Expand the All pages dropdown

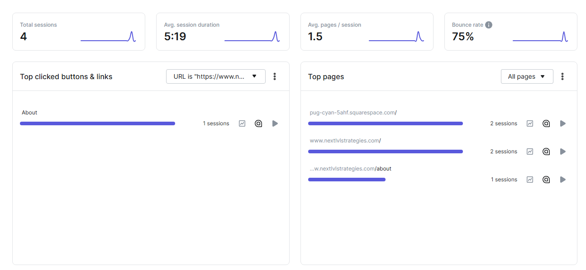(527, 76)
